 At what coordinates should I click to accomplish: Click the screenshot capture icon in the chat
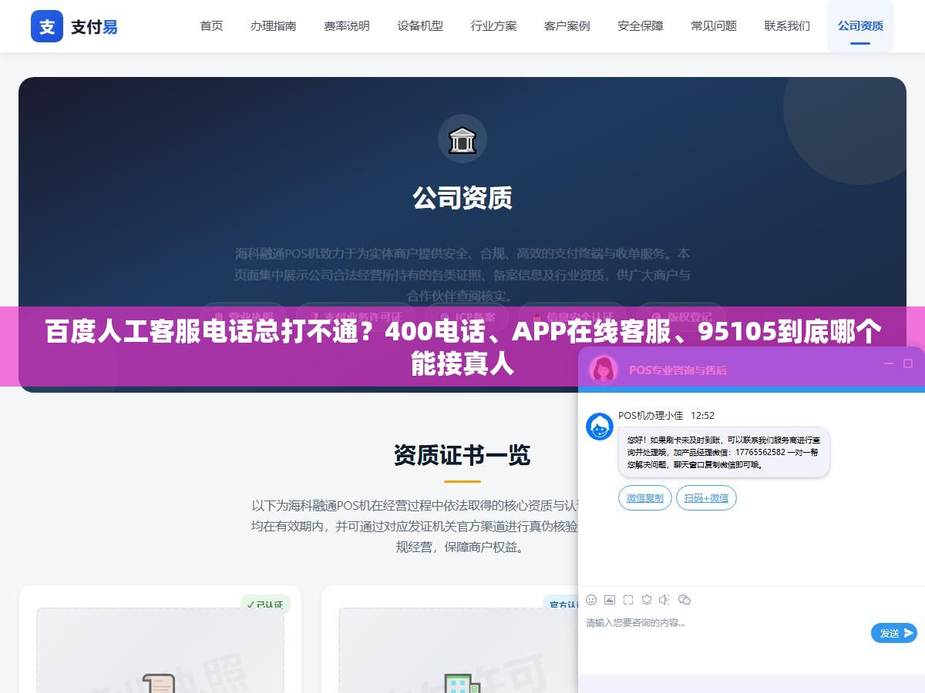pos(628,600)
